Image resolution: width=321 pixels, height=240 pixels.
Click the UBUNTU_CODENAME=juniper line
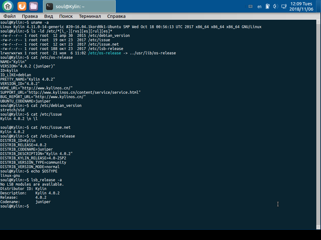tap(25, 101)
